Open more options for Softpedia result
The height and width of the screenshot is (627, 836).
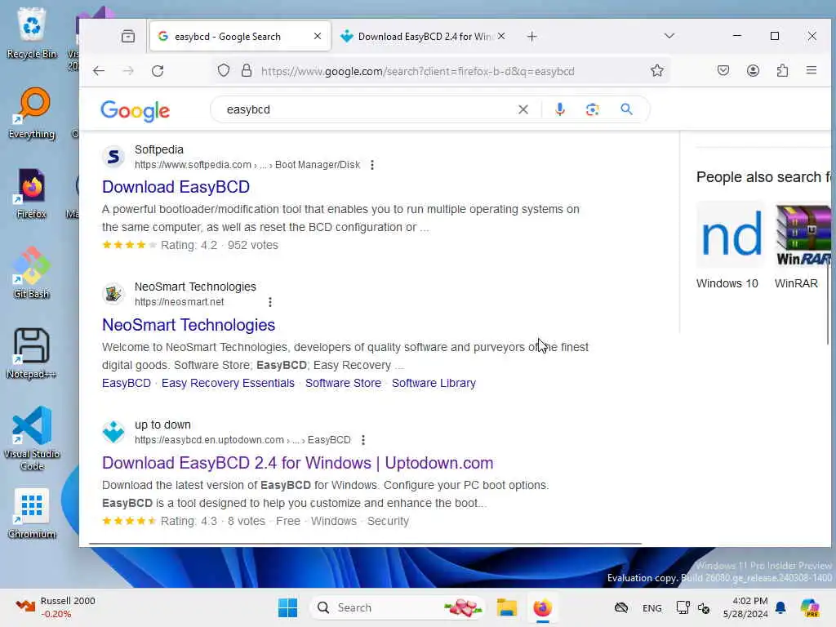[x=372, y=165]
